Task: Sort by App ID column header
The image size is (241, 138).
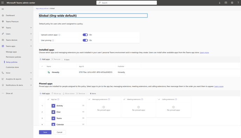Action: pyautogui.click(x=82, y=66)
